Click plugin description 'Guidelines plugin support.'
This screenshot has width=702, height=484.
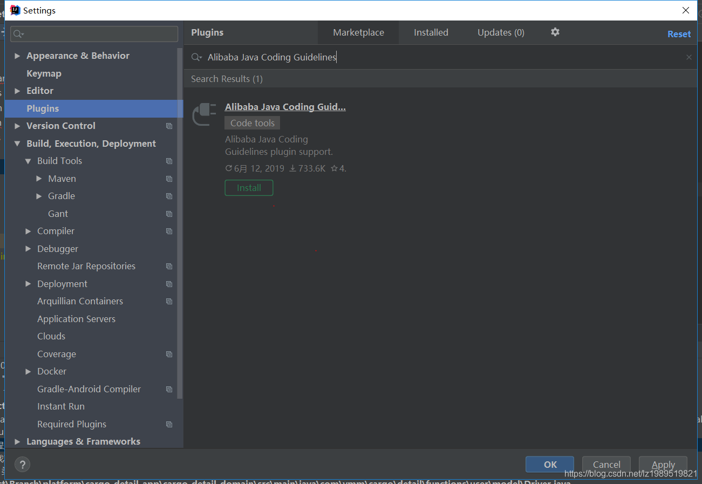point(279,152)
